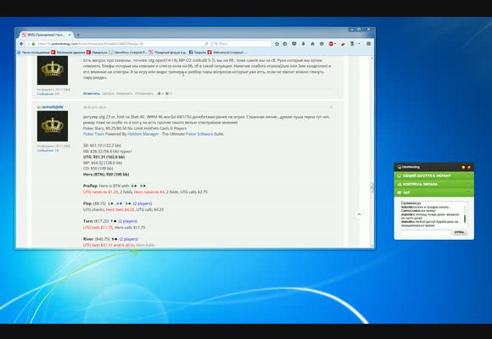The image size is (492, 339).
Task: Click the chat message input field
Action: point(425,233)
